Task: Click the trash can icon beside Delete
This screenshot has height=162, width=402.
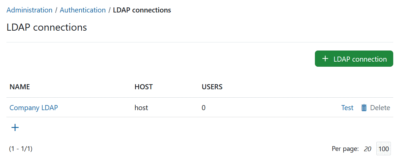Action: coord(364,108)
